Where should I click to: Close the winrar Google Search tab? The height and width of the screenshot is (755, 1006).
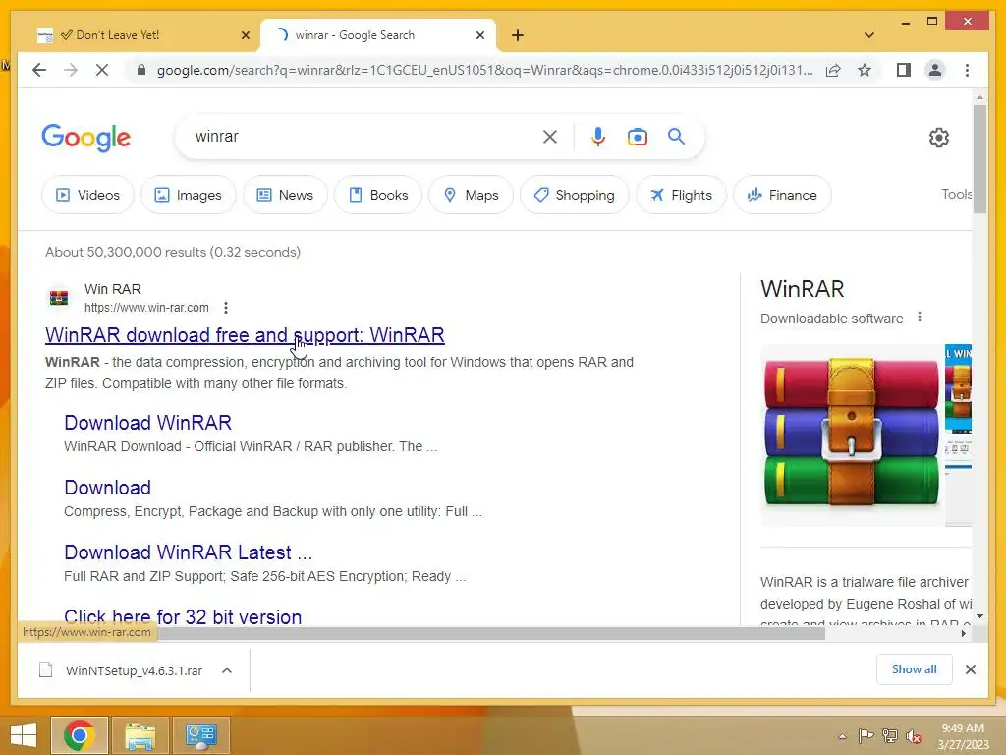coord(479,35)
